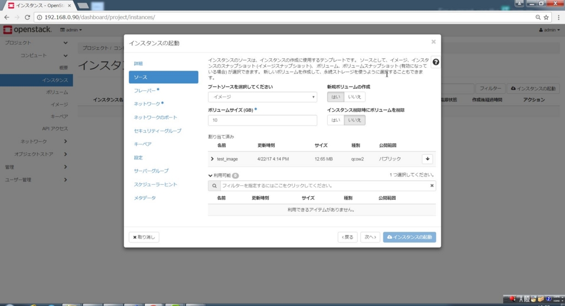Reload the page with the refresh icon
565x306 pixels.
point(28,17)
